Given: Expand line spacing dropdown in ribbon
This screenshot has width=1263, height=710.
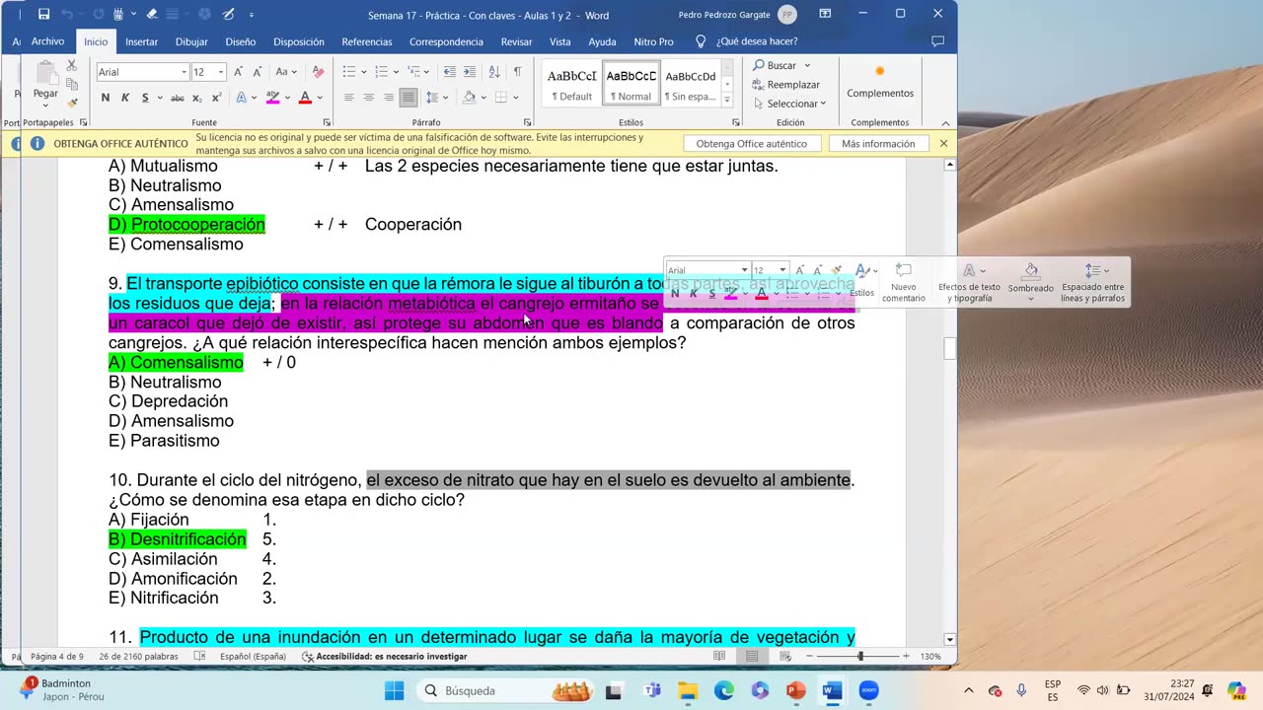Looking at the screenshot, I should (446, 98).
